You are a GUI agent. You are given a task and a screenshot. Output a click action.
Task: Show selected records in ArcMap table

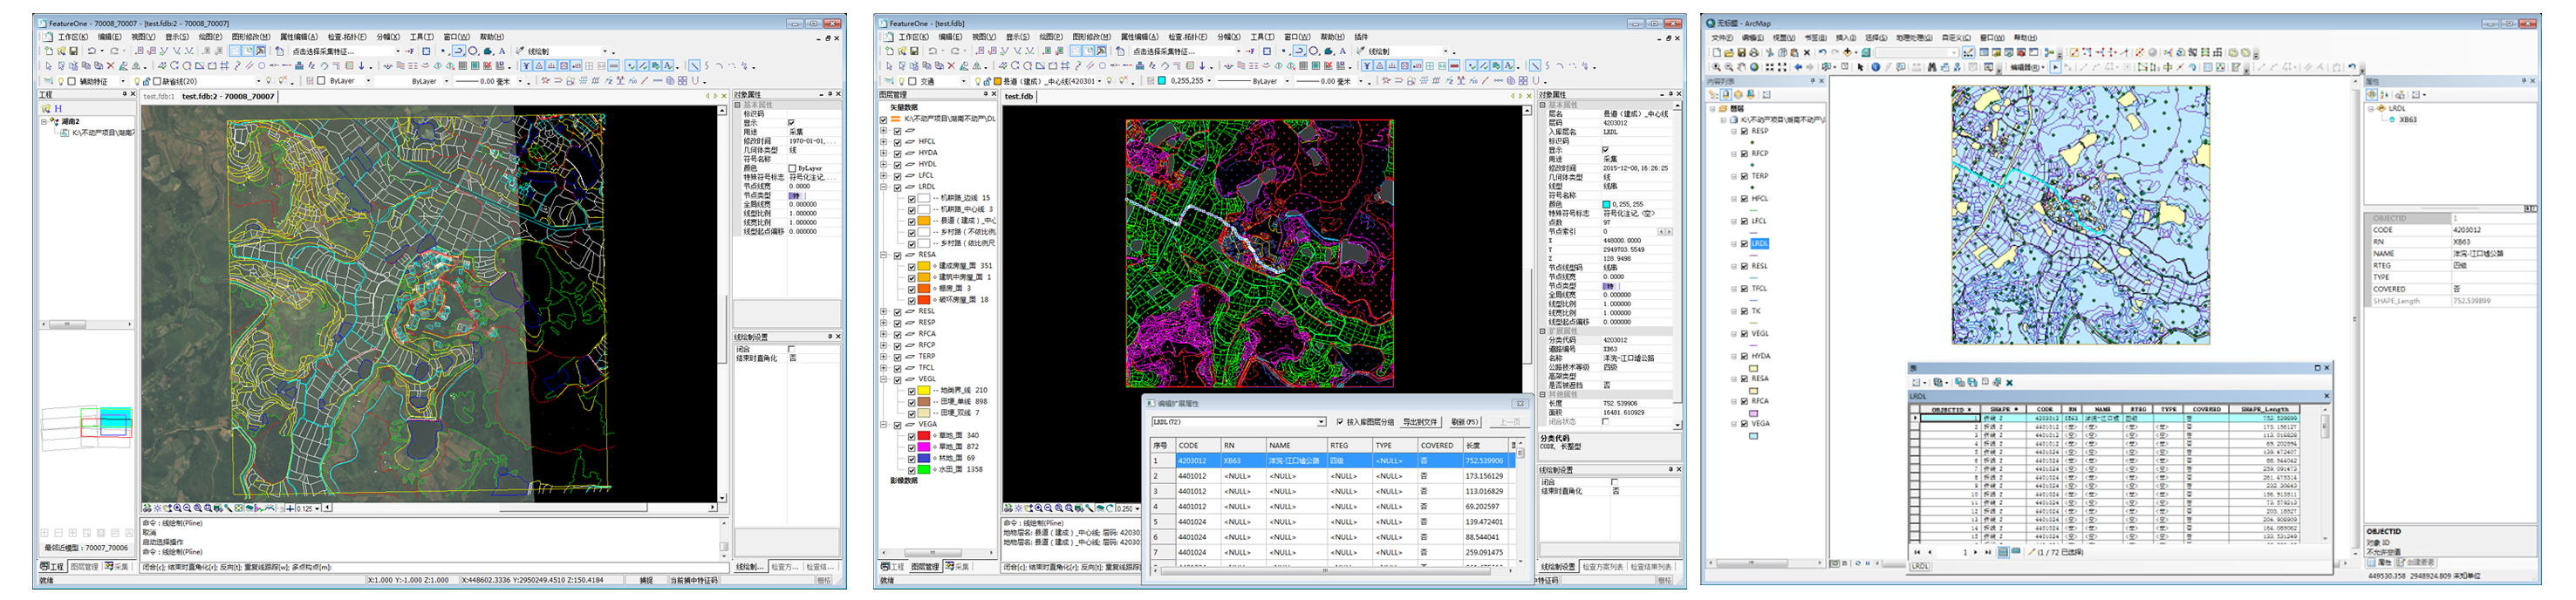(x=2016, y=551)
